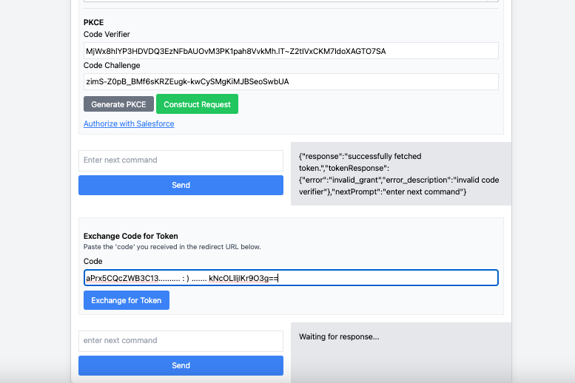Open the Authorize with Salesforce link
The image size is (575, 383).
tap(129, 123)
